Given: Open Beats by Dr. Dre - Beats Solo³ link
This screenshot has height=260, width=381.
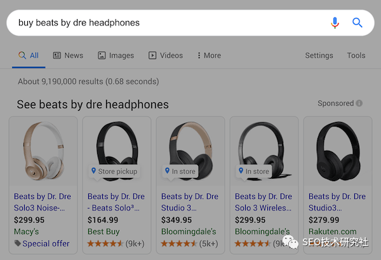Looking at the screenshot, I should [116, 202].
